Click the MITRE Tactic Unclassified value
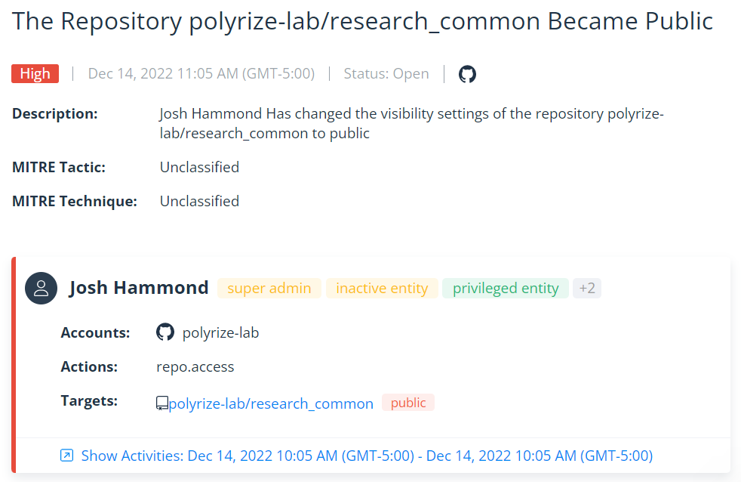The height and width of the screenshot is (482, 741). click(x=199, y=167)
